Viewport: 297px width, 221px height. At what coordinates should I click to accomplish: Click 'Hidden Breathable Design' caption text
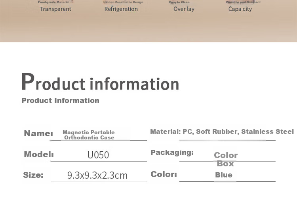click(123, 2)
